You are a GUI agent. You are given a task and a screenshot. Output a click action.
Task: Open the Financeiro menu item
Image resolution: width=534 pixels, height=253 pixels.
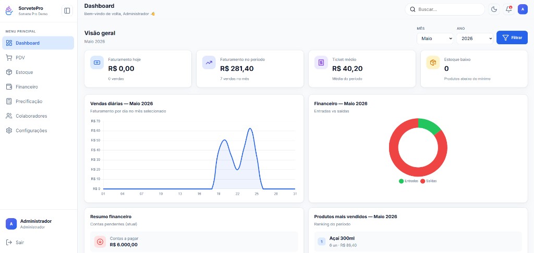click(x=38, y=87)
